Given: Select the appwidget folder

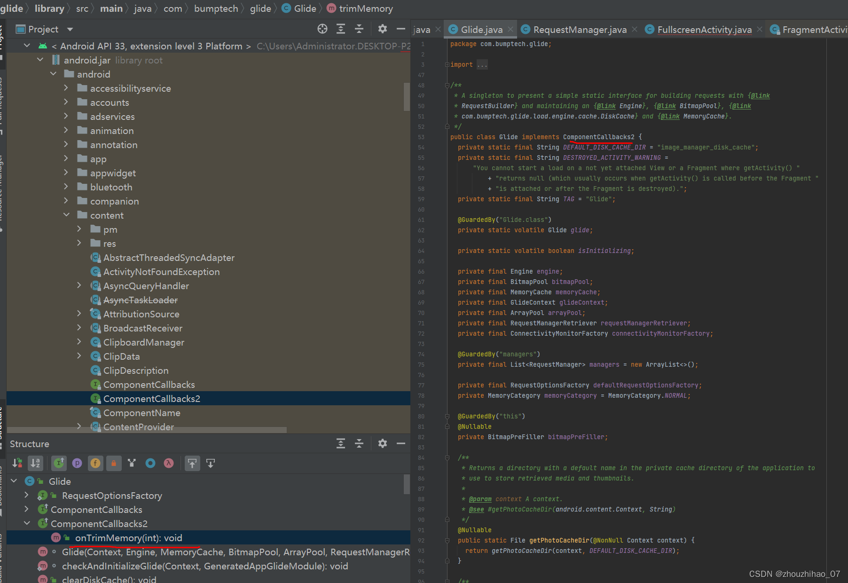Looking at the screenshot, I should click(x=113, y=173).
